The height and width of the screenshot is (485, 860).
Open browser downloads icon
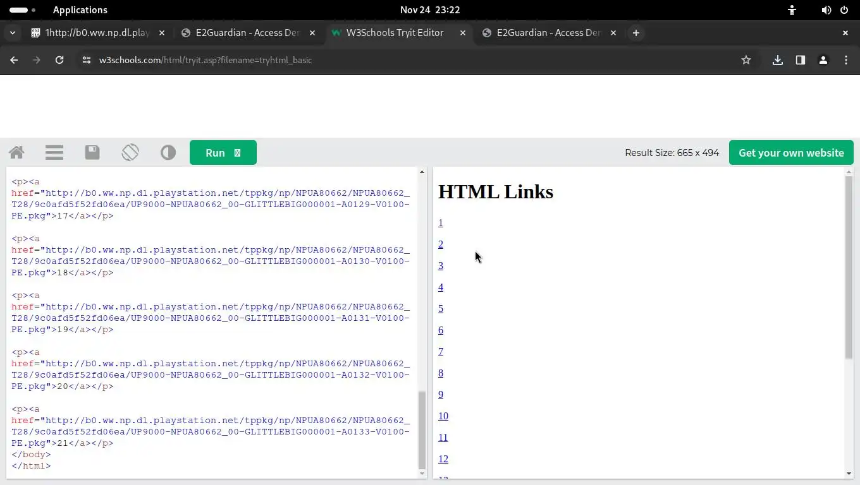click(778, 60)
